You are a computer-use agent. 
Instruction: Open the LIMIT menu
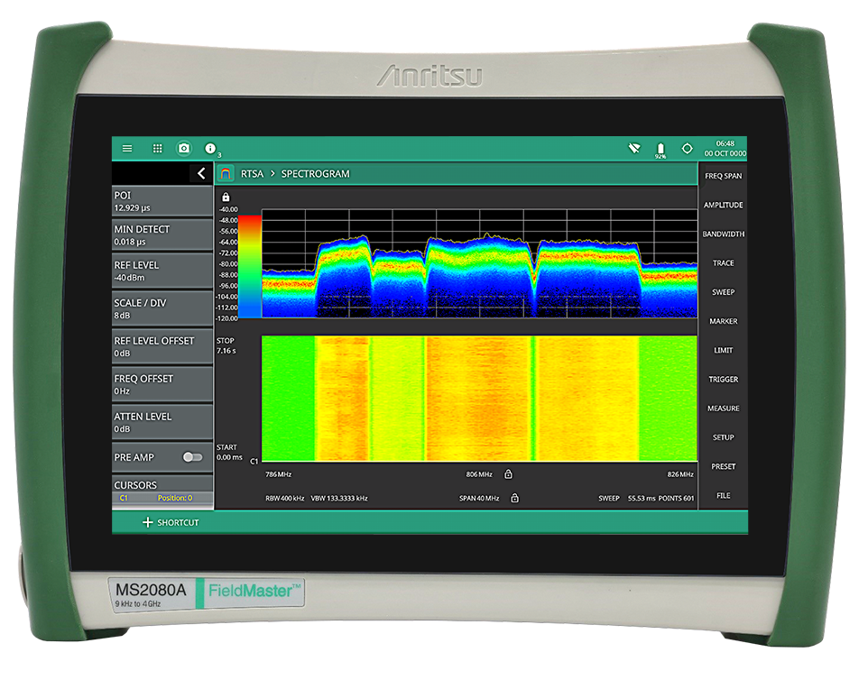(724, 350)
